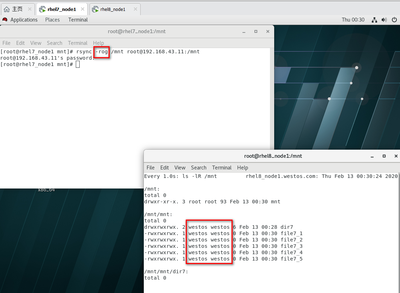
Task: Click the file7_2 listing row
Action: coord(223,240)
